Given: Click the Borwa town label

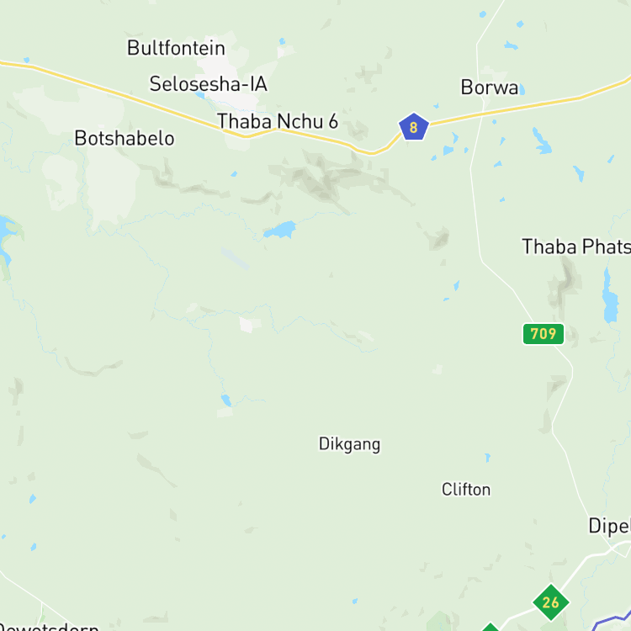Looking at the screenshot, I should point(490,87).
